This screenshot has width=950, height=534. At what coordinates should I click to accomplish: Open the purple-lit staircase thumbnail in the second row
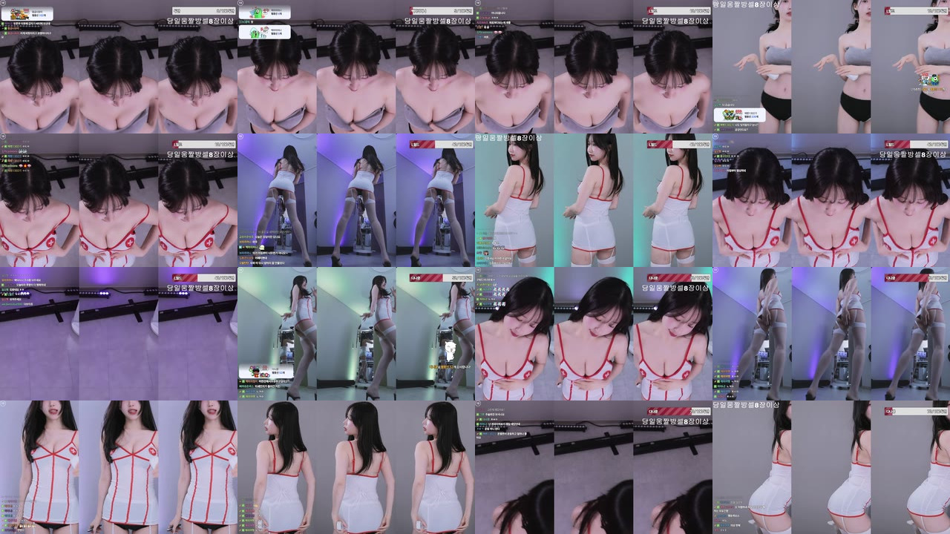pos(356,200)
